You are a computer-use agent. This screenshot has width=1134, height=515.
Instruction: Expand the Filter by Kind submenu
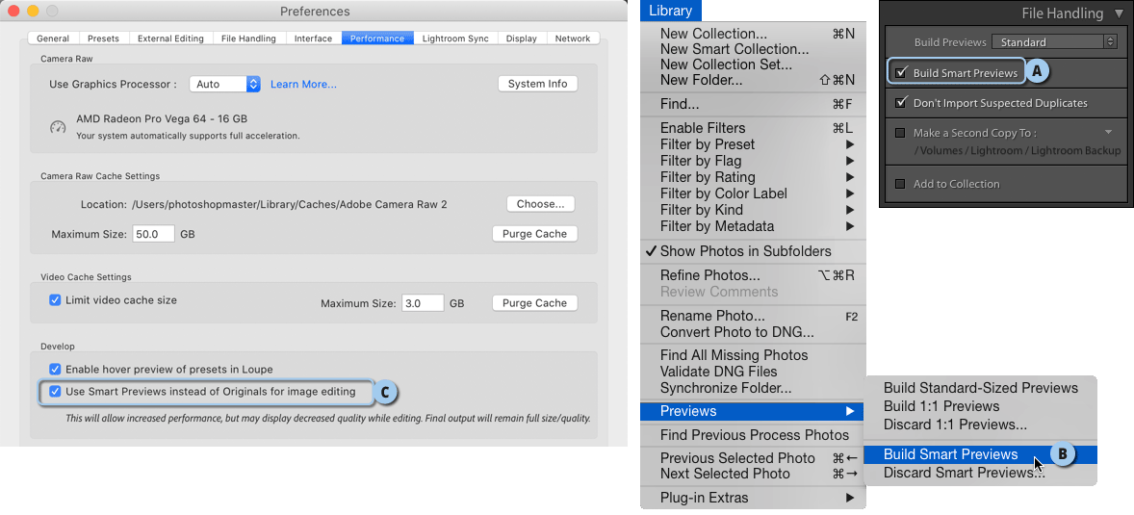click(x=753, y=210)
